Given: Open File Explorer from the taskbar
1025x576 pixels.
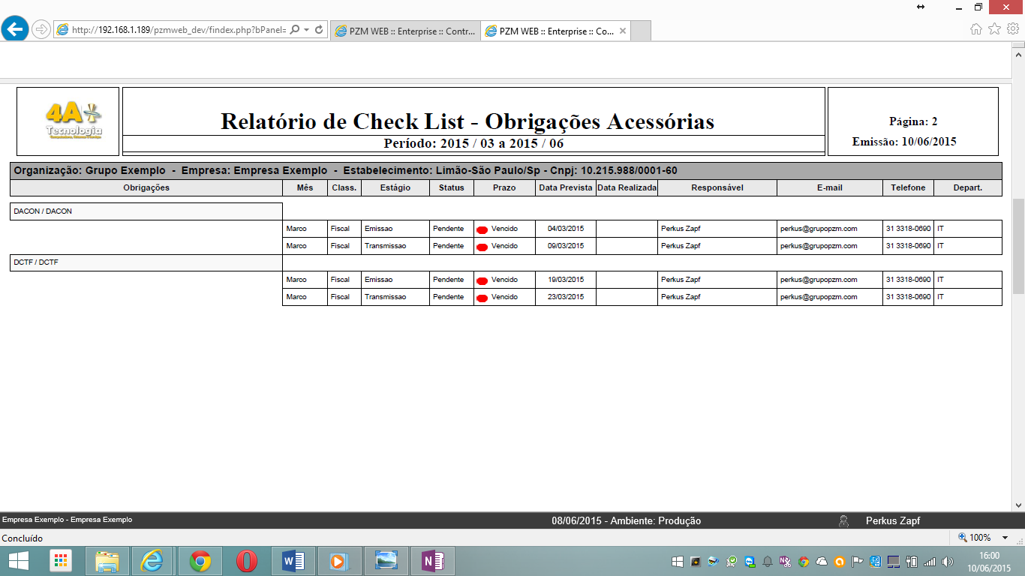Looking at the screenshot, I should (107, 561).
